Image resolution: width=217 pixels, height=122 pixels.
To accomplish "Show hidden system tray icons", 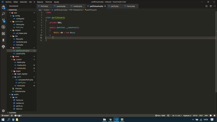I will point(193,120).
